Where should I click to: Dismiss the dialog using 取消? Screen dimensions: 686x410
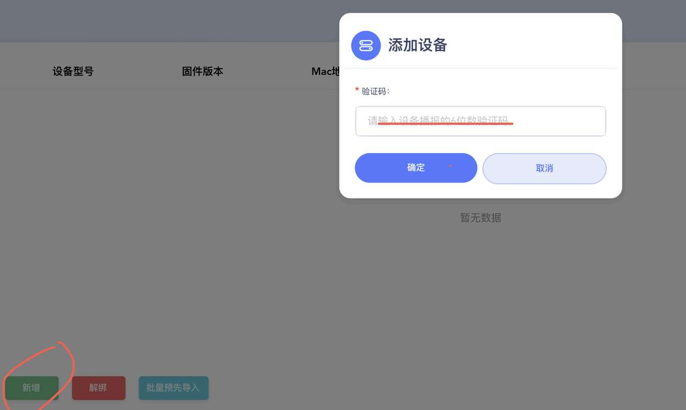coord(545,168)
